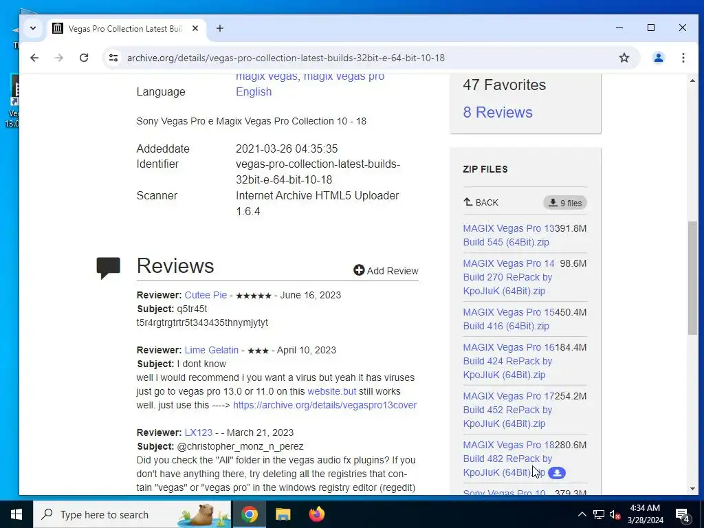Click the scrollbar down arrow

point(692,489)
